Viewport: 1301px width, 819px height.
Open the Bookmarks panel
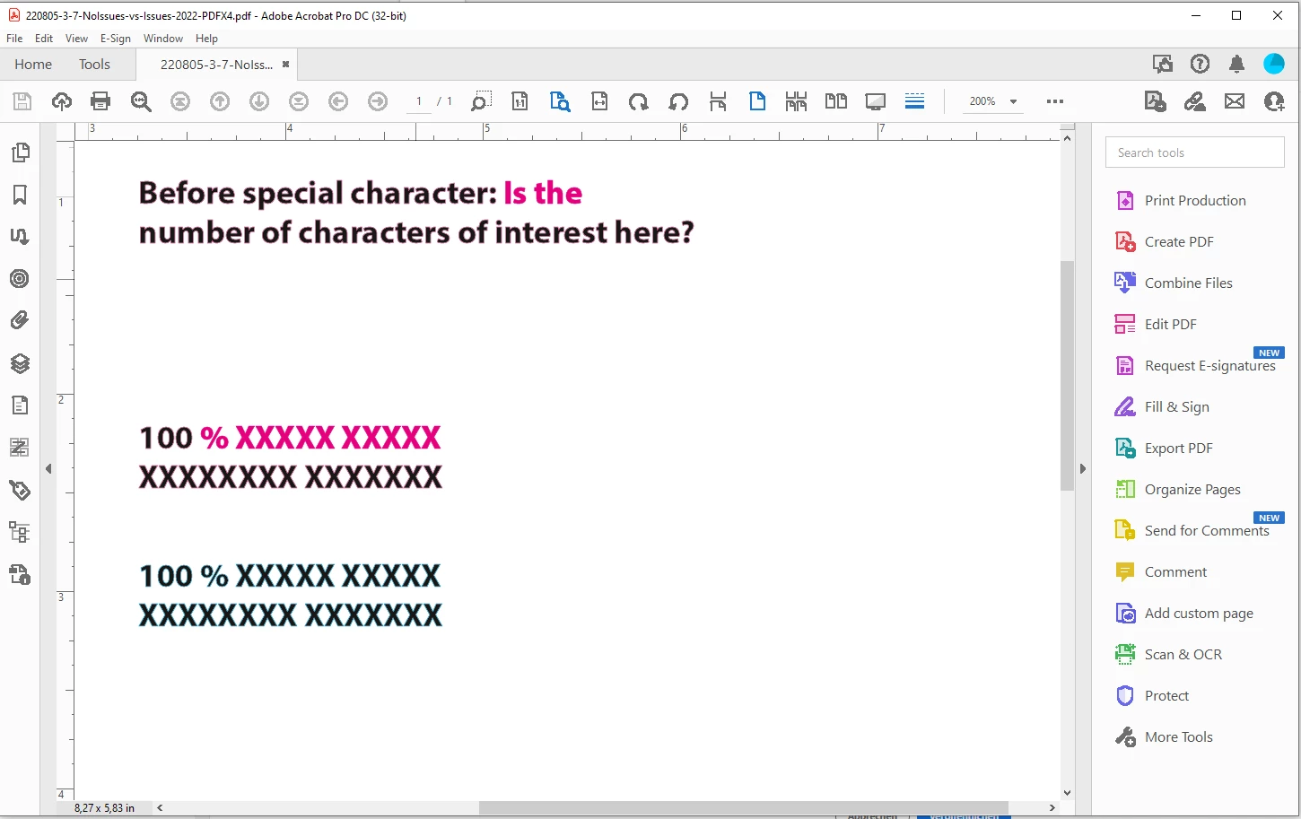pyautogui.click(x=20, y=195)
